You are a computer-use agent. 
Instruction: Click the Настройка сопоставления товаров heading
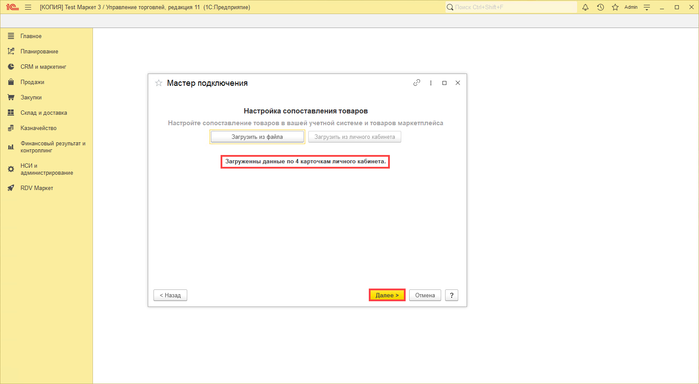coord(306,111)
